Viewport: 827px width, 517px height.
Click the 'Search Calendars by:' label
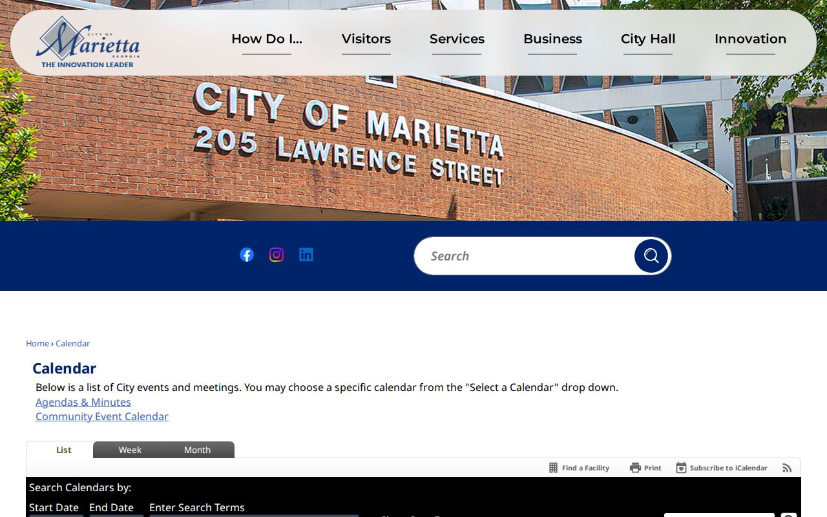[80, 487]
